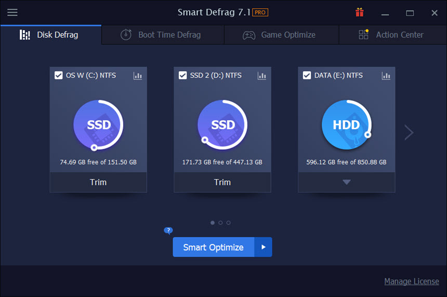
Task: Open disk map chart for DATA (E:)
Action: click(386, 76)
